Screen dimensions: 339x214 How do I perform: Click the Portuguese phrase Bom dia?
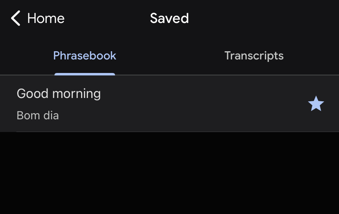click(x=38, y=116)
